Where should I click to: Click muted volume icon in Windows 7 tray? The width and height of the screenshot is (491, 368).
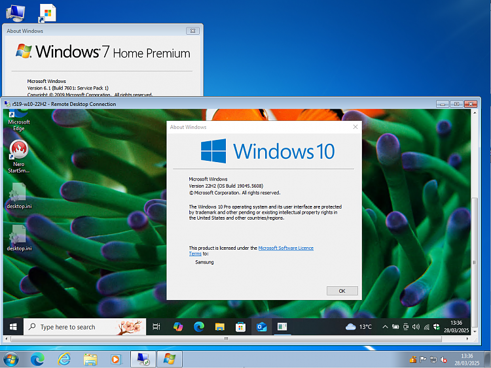[443, 360]
